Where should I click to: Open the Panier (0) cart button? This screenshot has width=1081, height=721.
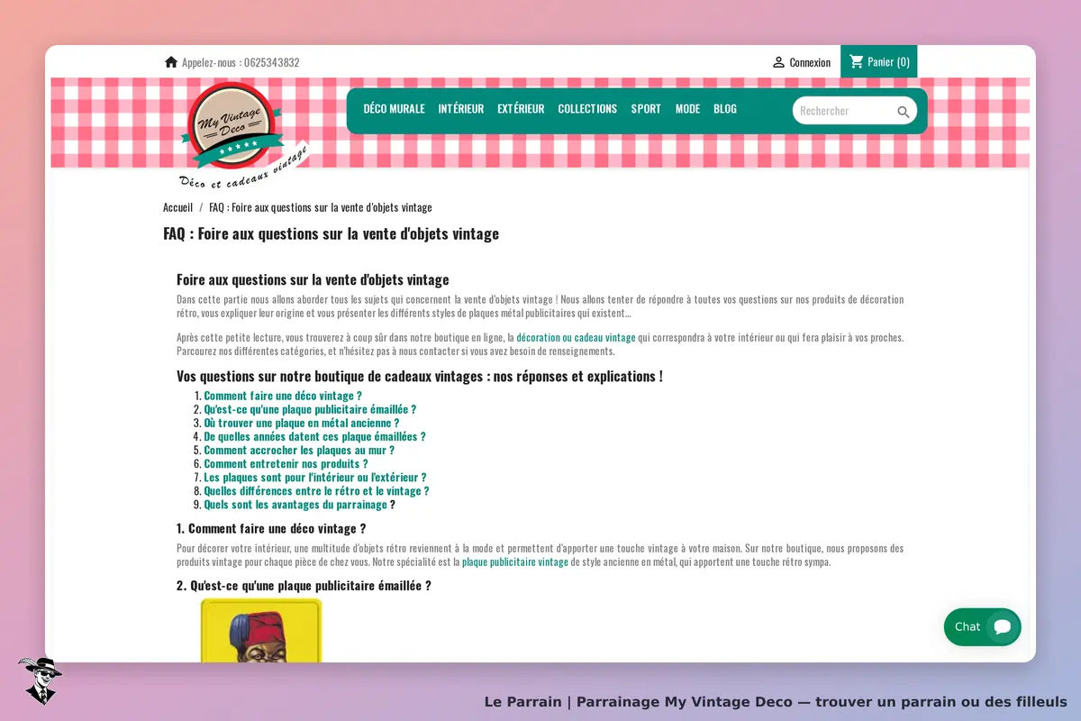point(879,62)
